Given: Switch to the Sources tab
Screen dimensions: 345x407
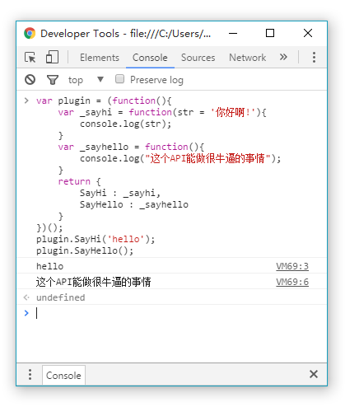Looking at the screenshot, I should (x=198, y=58).
